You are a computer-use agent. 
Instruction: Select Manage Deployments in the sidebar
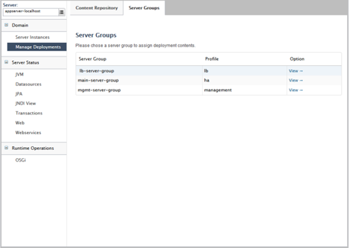pyautogui.click(x=36, y=47)
